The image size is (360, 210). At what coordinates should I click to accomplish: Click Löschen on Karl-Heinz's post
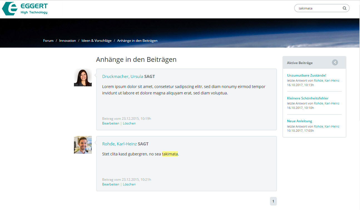[129, 184]
